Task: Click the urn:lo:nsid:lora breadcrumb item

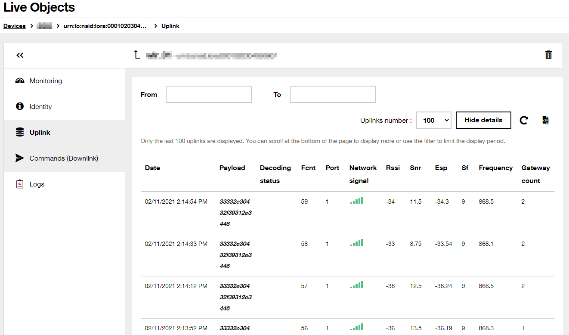Action: [x=105, y=26]
